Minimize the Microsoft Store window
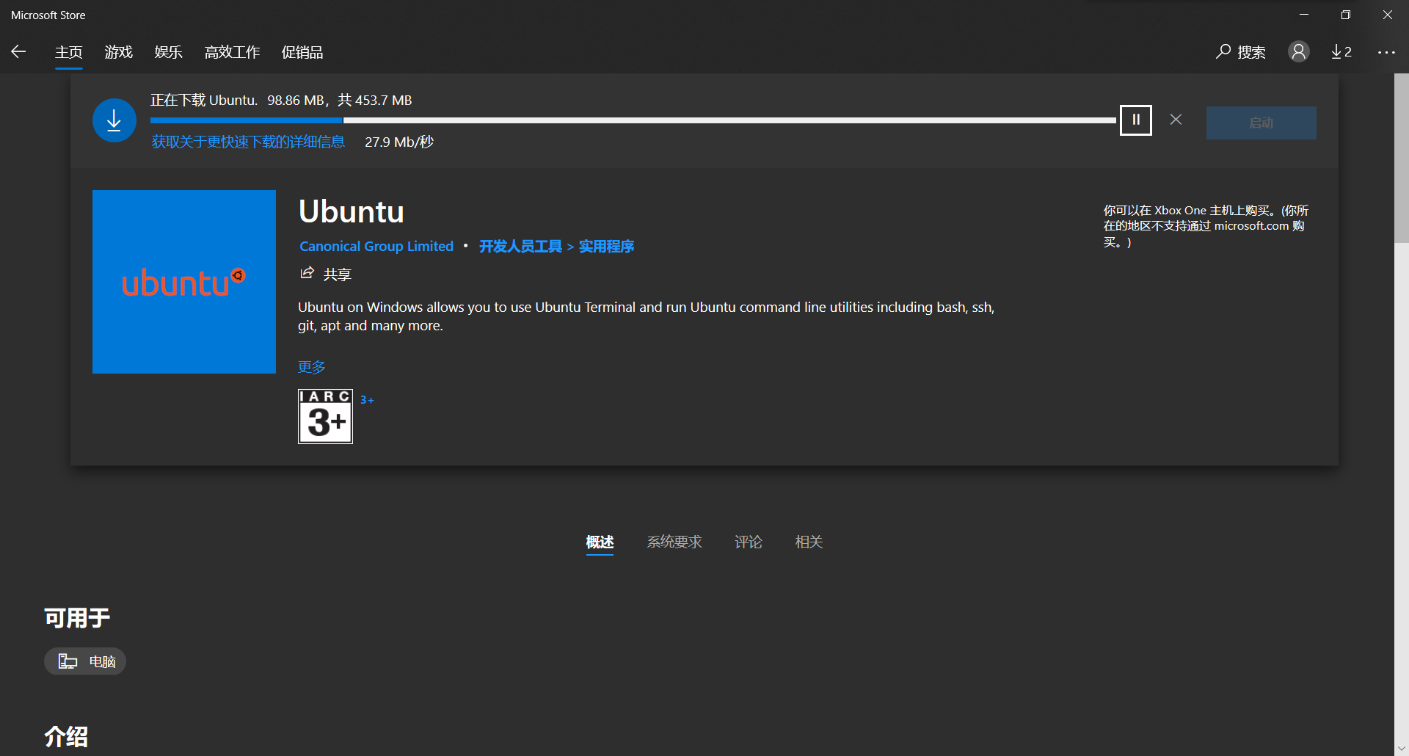1409x756 pixels. (x=1304, y=15)
